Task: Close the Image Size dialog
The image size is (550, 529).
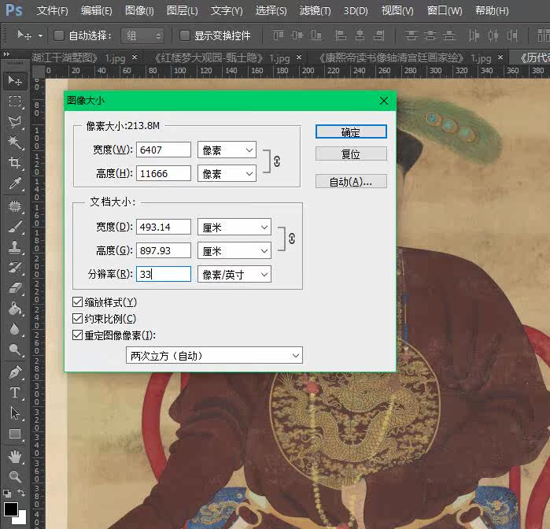Action: point(384,101)
